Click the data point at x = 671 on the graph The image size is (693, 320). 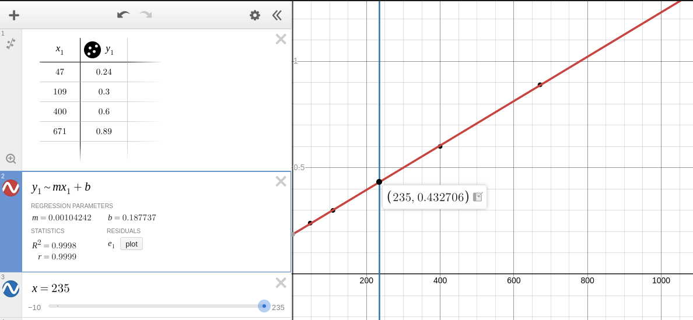(x=540, y=85)
